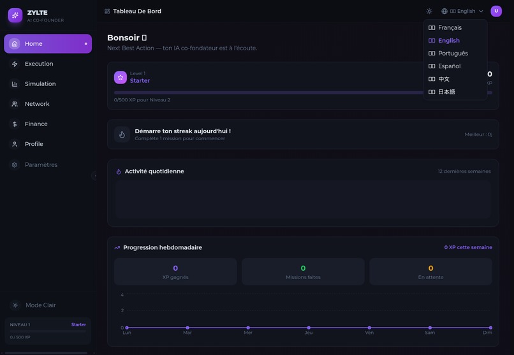Open the Home sidebar item

pyautogui.click(x=48, y=43)
